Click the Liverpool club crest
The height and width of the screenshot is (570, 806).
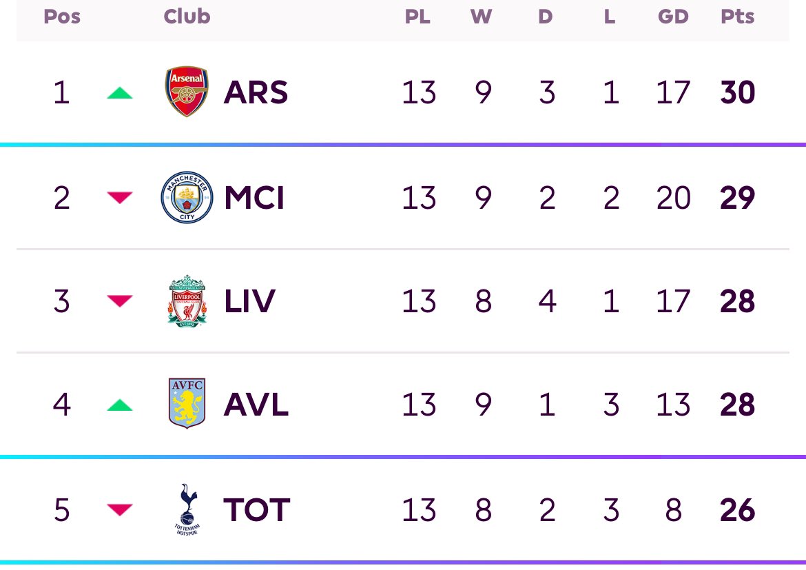(187, 301)
